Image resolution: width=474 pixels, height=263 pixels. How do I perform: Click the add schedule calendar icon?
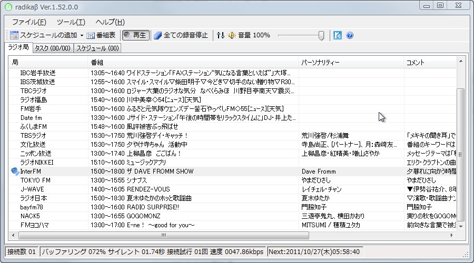(14, 35)
